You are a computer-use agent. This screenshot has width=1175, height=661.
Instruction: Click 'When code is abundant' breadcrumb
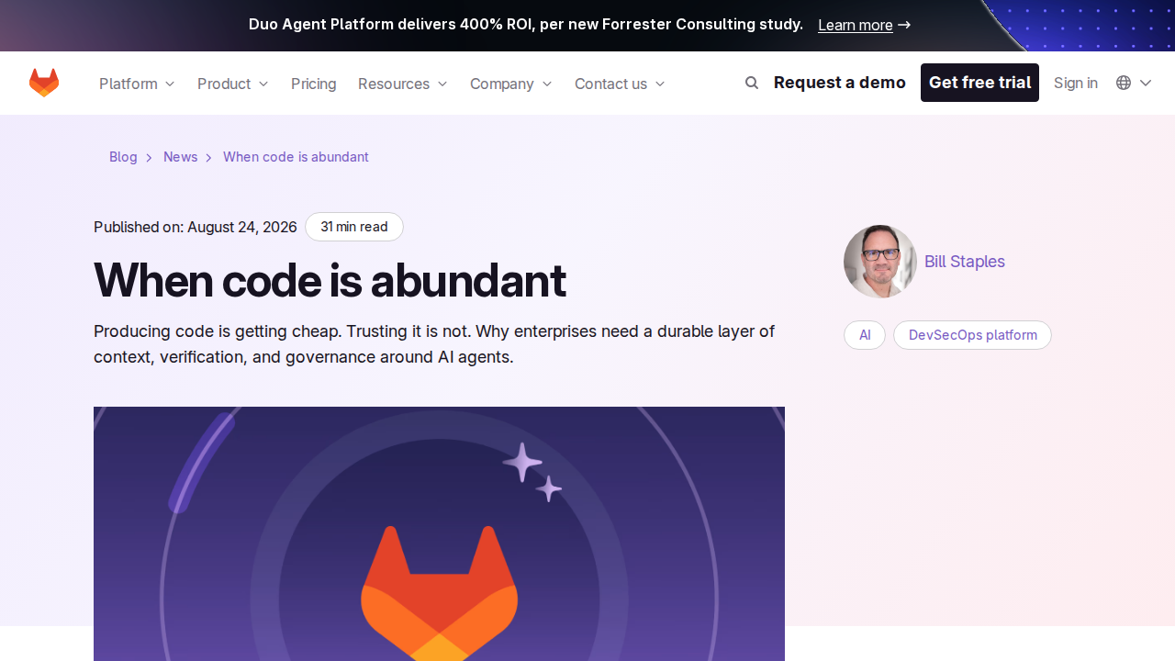(296, 157)
